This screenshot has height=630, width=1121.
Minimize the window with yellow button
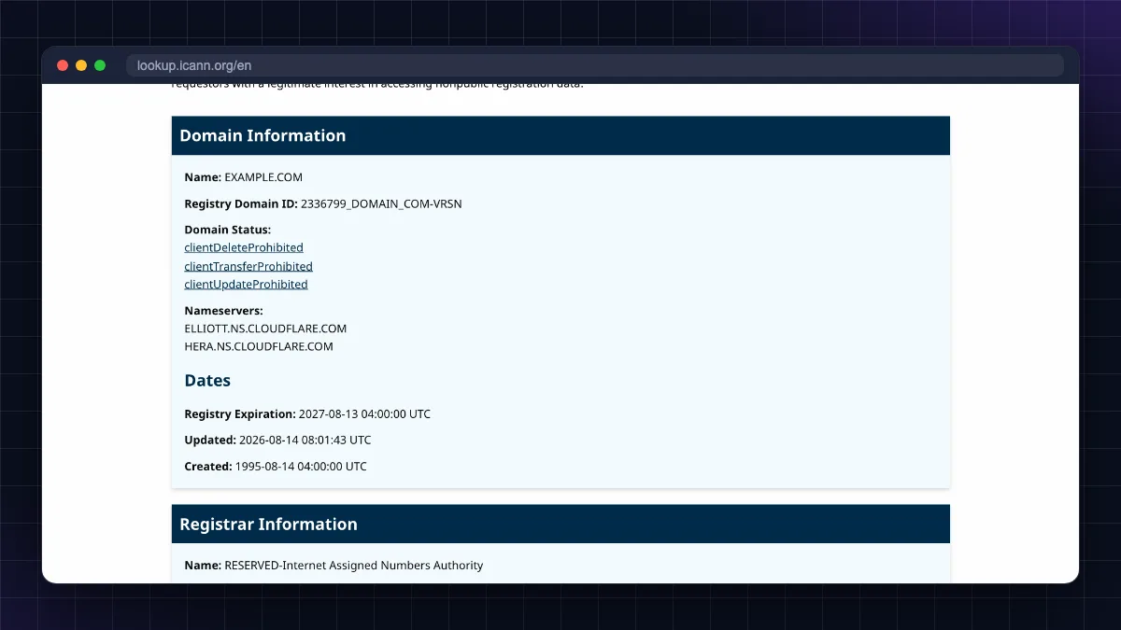(x=81, y=65)
